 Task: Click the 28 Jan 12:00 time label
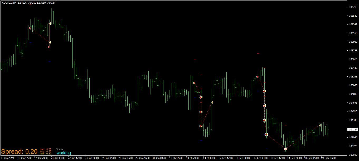(x=126, y=158)
